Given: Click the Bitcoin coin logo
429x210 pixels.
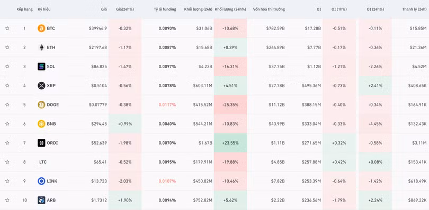Looking at the screenshot, I should pos(41,28).
